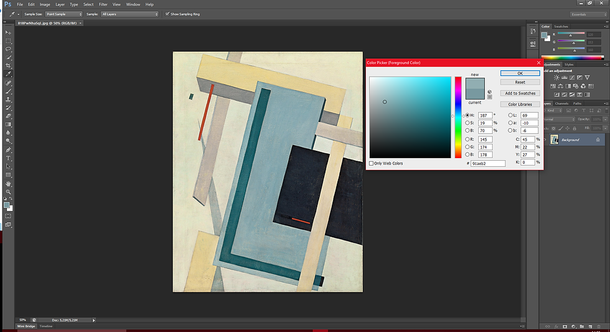This screenshot has height=332, width=610.
Task: Select the L lightness radio button
Action: pyautogui.click(x=510, y=115)
